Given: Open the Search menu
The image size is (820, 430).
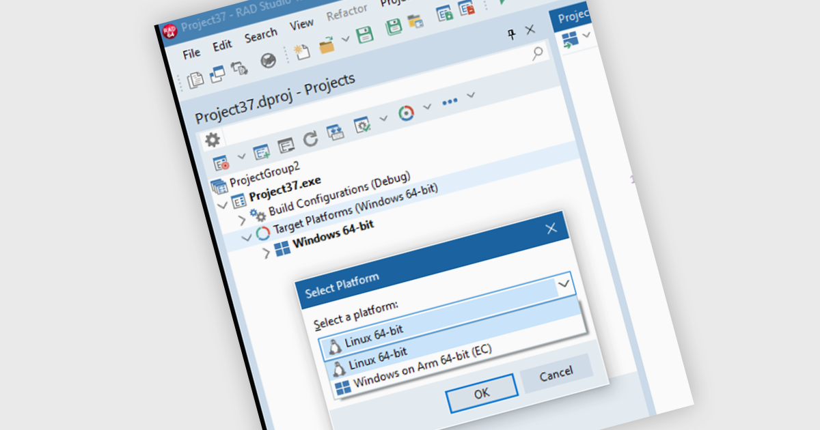Looking at the screenshot, I should (x=261, y=35).
